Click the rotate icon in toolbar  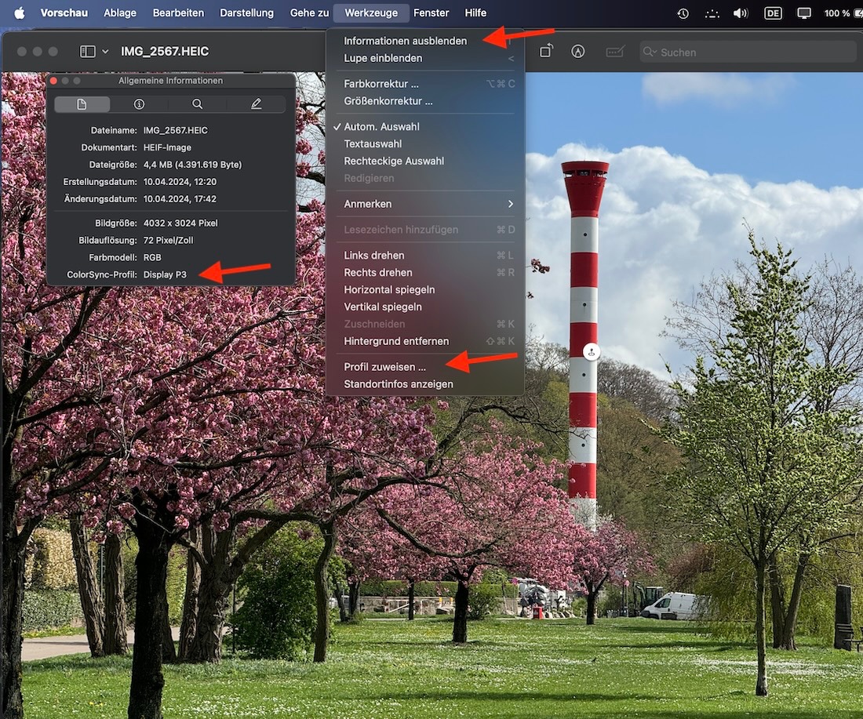(x=546, y=51)
